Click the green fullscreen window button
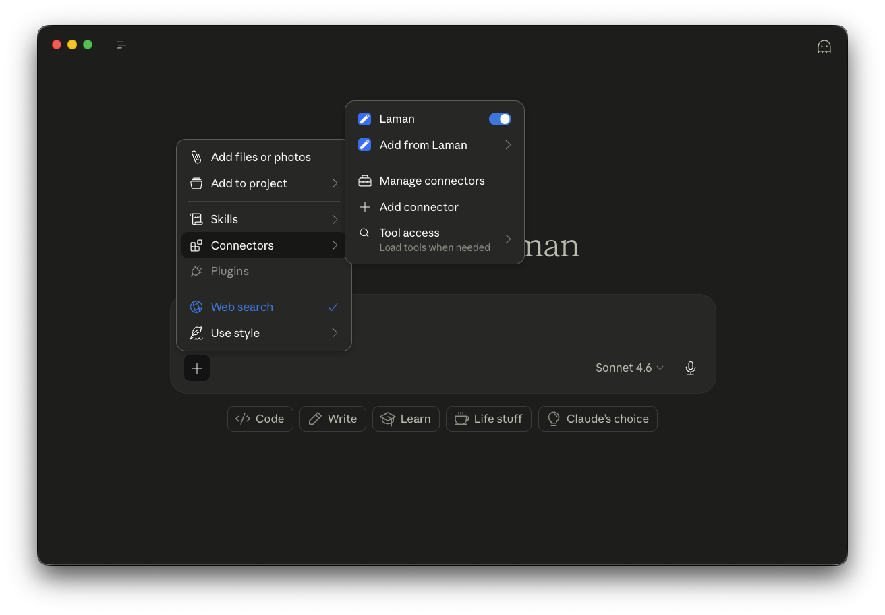 pyautogui.click(x=88, y=45)
